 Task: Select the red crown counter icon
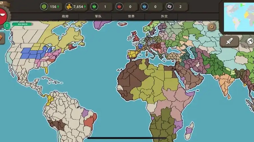(119, 7)
